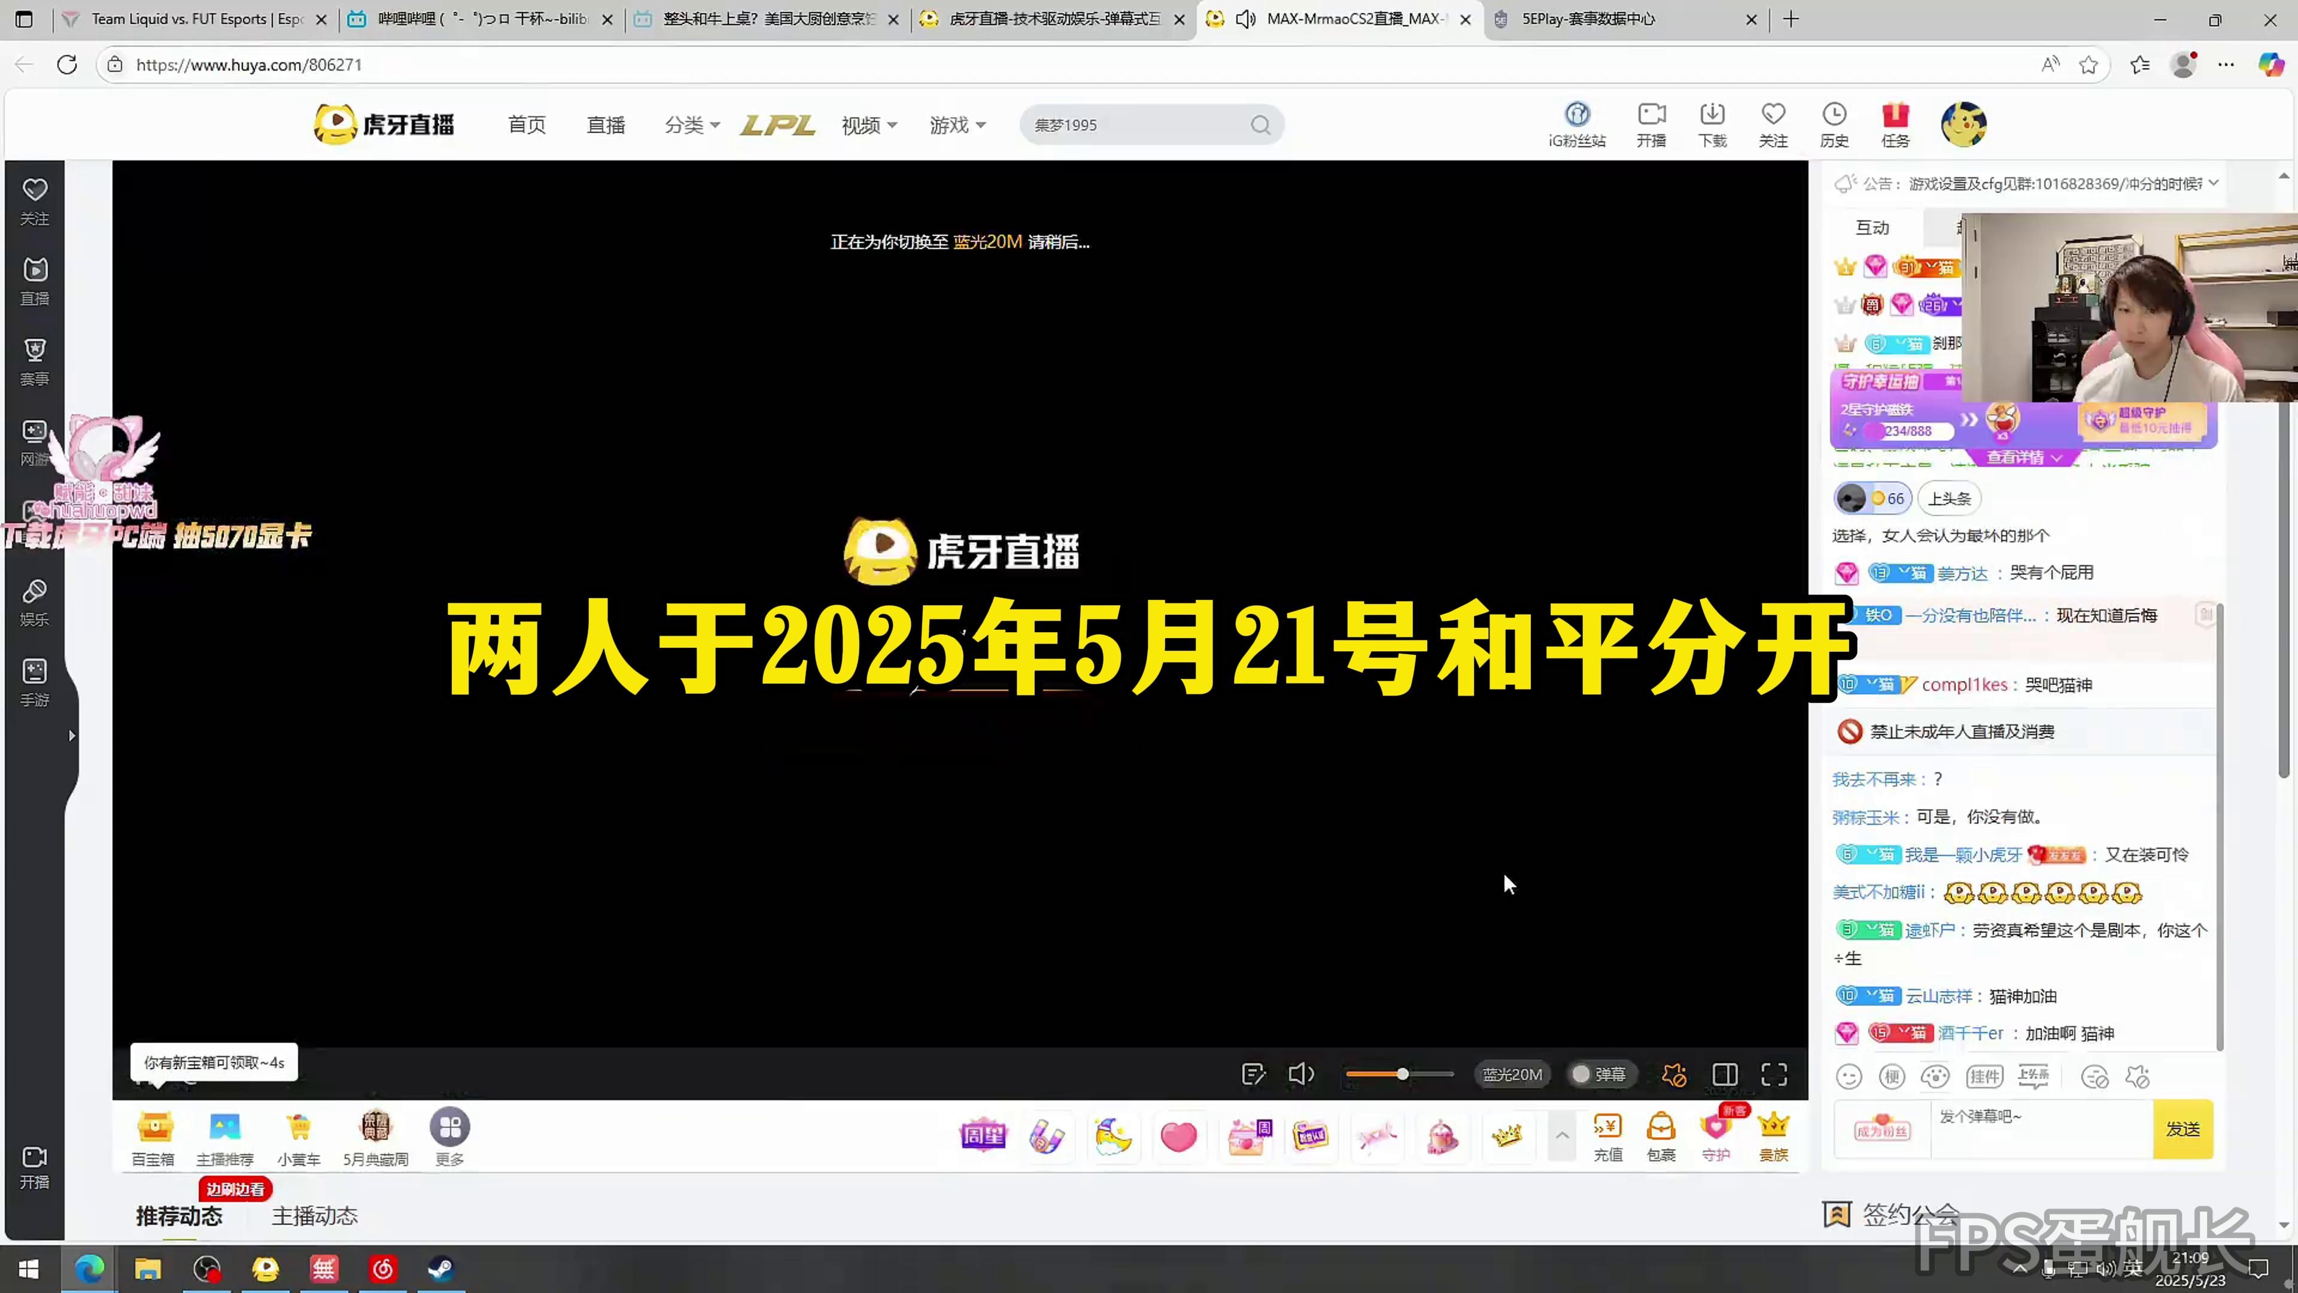Focus the 发个弹幕吧 chat input
This screenshot has height=1293, width=2298.
pos(2041,1129)
